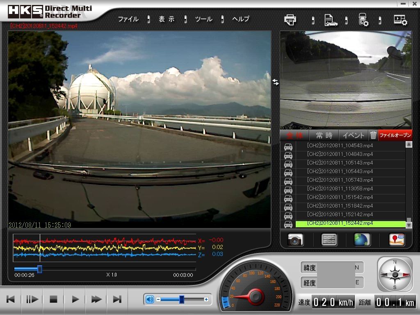The image size is (420, 315).
Task: Click car icon beside 20120811_113058.mp4
Action: [x=288, y=190]
